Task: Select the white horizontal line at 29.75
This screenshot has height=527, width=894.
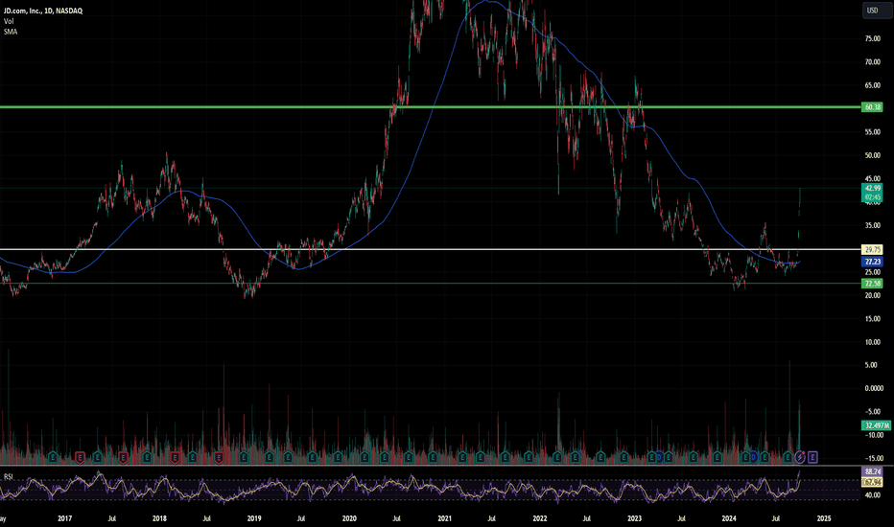Action: click(431, 249)
